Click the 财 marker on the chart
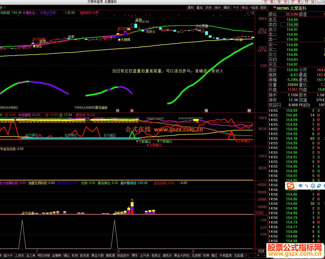Viewport: 325px width, 259px height. [x=118, y=110]
